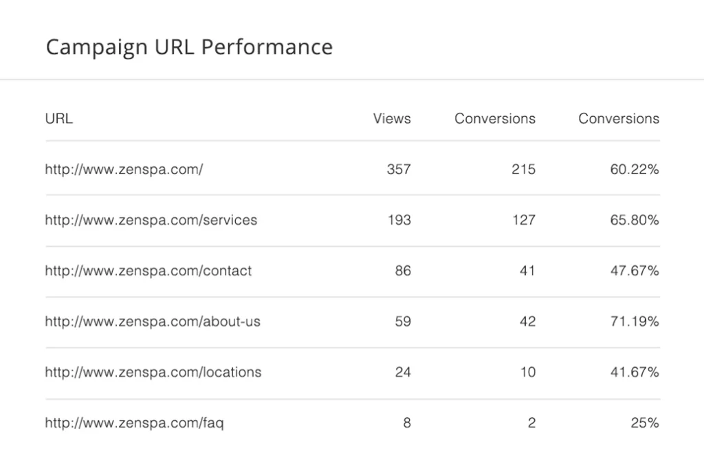704x473 pixels.
Task: Click the first Conversions column header
Action: coord(495,118)
